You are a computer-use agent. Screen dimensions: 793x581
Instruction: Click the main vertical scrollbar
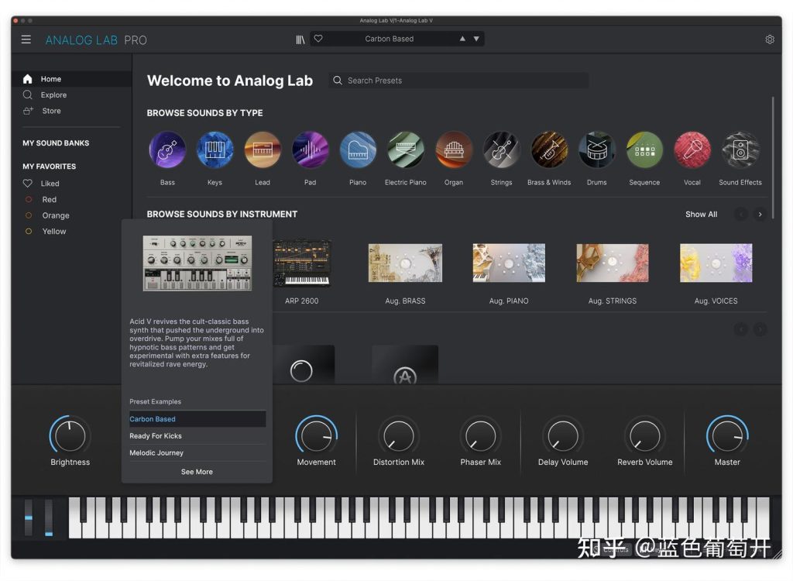(773, 157)
